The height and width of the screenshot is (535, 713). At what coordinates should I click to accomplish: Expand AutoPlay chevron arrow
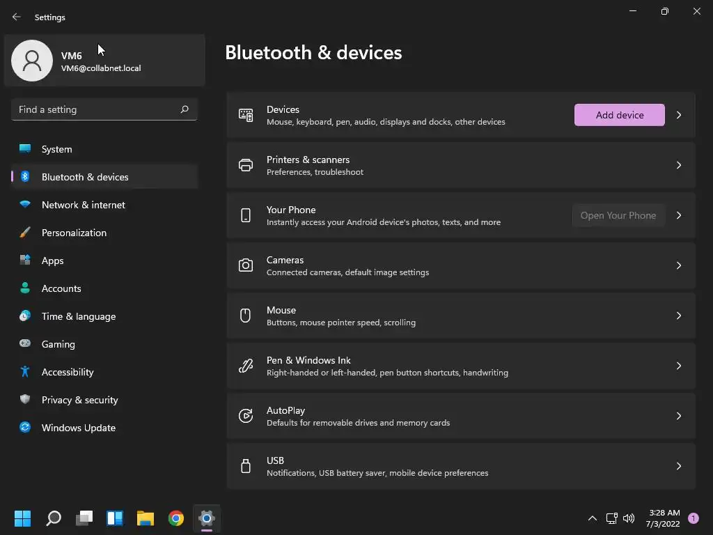tap(678, 416)
